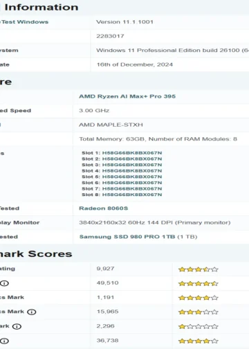Click the 2,296 score value
The image size is (249, 349).
[105, 326]
